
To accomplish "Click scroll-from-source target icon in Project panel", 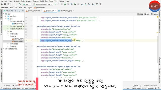I will click(12, 10).
